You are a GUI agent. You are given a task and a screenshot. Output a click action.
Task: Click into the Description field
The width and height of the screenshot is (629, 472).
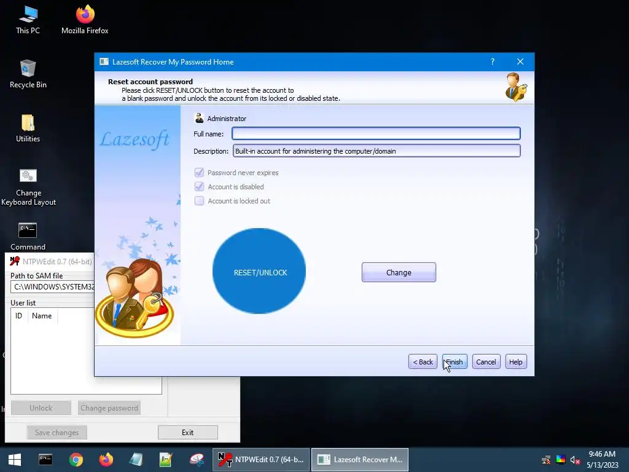click(377, 151)
